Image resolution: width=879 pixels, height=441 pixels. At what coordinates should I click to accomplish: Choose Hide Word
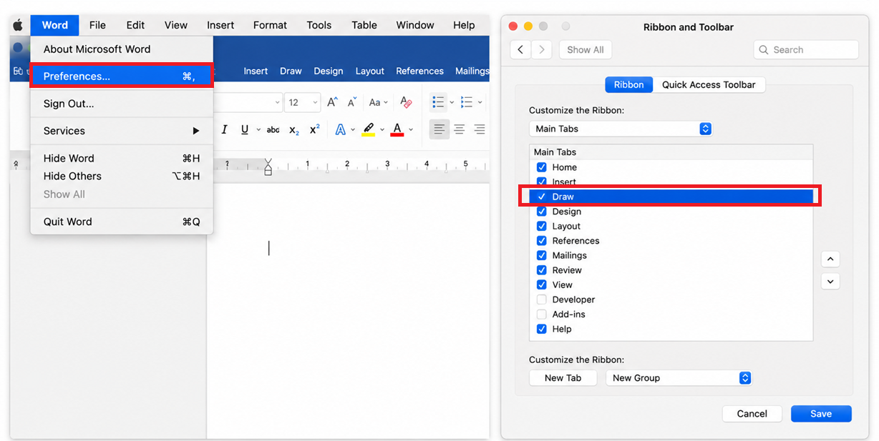(122, 158)
